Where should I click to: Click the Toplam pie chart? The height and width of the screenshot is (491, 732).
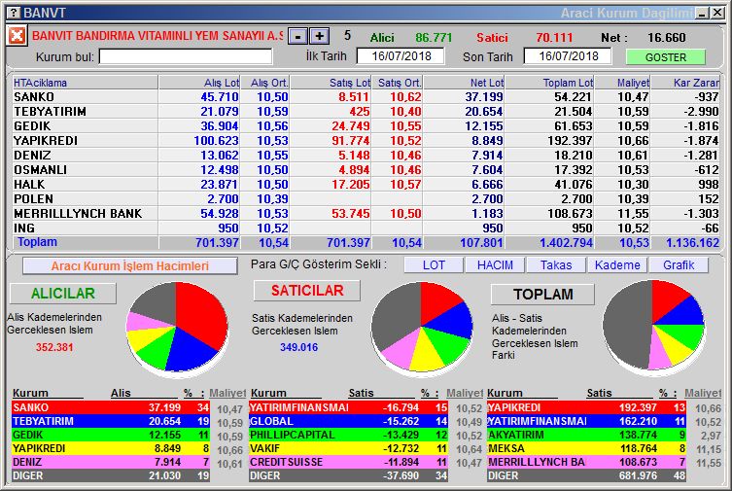[x=653, y=326]
